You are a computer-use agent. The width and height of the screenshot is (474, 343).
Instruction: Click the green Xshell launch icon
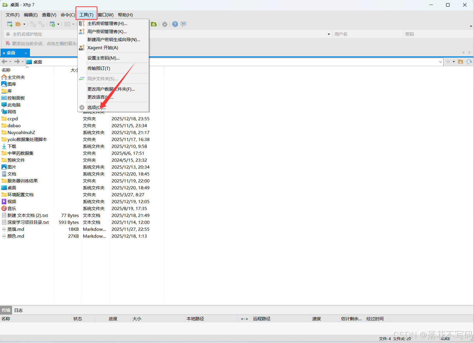pyautogui.click(x=154, y=24)
